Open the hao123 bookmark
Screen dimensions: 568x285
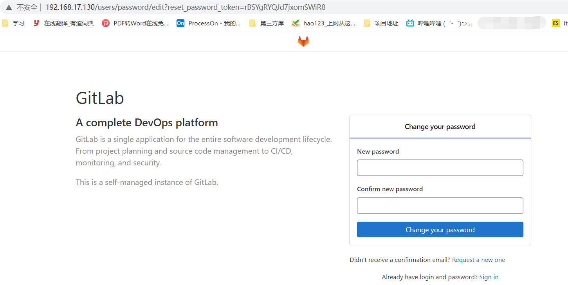(323, 23)
